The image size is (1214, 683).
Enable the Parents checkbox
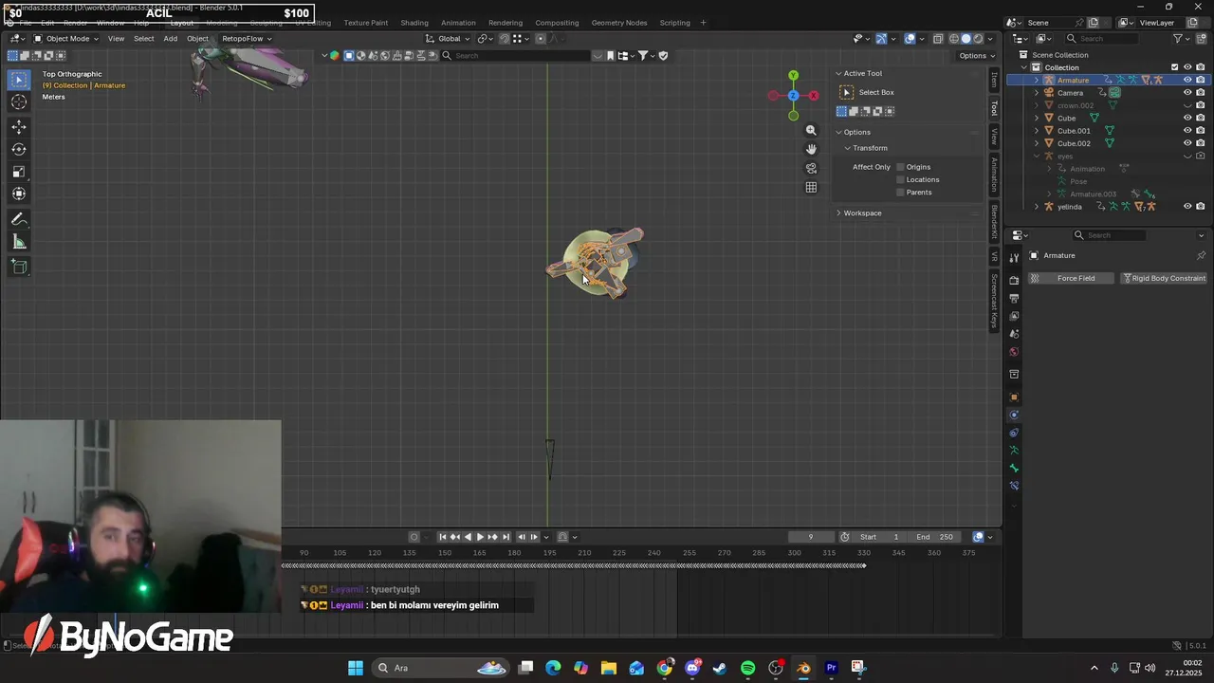pos(900,193)
